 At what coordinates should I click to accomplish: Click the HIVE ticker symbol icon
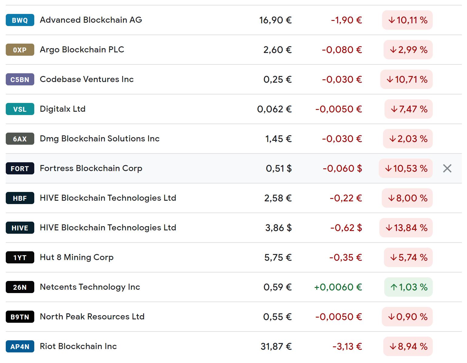click(20, 228)
